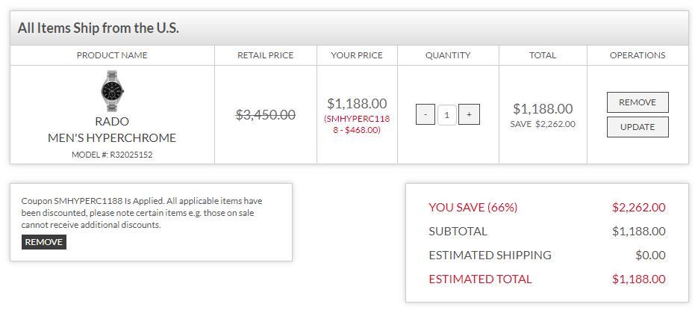Remove the applied SMHYPERC1188 coupon
Screen dimensions: 695x319
coord(44,242)
